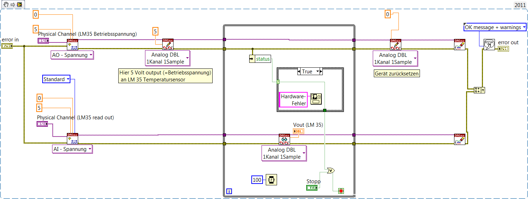The image size is (528, 199).
Task: Select the second DAQmx Write node after loop
Action: pos(396,45)
